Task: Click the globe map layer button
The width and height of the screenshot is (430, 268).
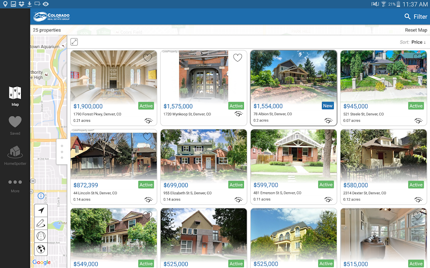Action: pyautogui.click(x=41, y=249)
